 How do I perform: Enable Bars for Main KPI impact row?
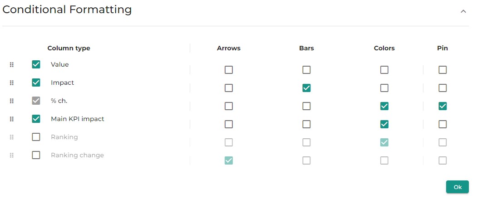(x=306, y=124)
